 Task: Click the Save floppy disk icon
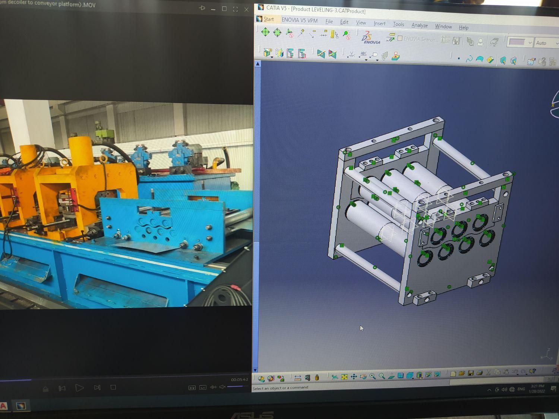click(471, 372)
